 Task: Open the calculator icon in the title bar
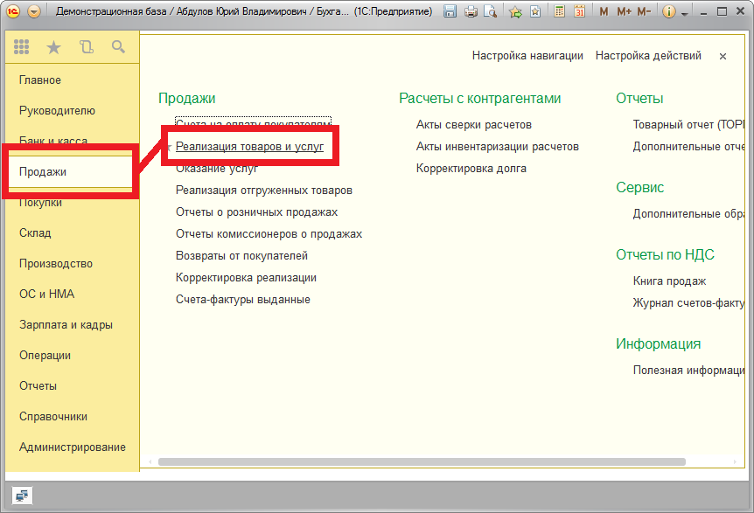click(560, 11)
